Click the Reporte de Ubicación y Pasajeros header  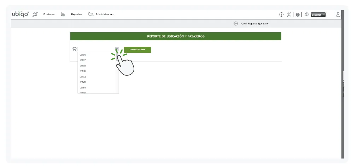pyautogui.click(x=176, y=36)
